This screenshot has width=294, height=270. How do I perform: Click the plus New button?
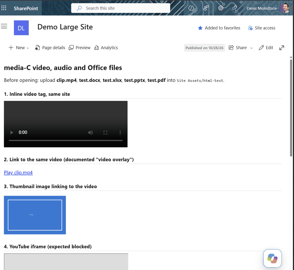(x=17, y=48)
